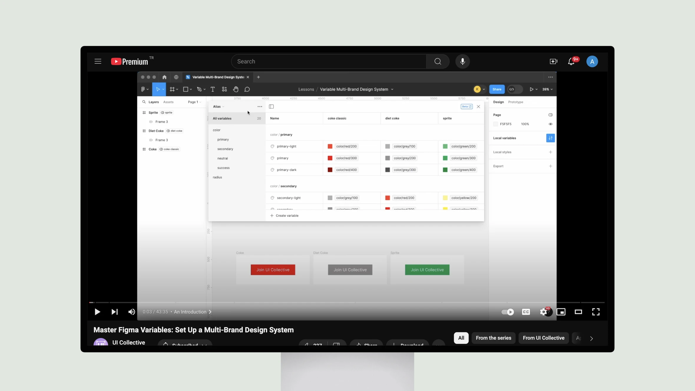Screen dimensions: 695x391
Task: Skip to the next video
Action: click(x=115, y=312)
